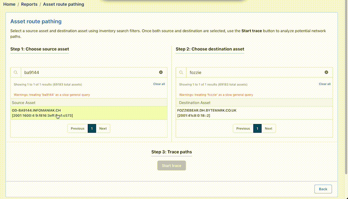Go to the previous page of destination results

(x=243, y=129)
